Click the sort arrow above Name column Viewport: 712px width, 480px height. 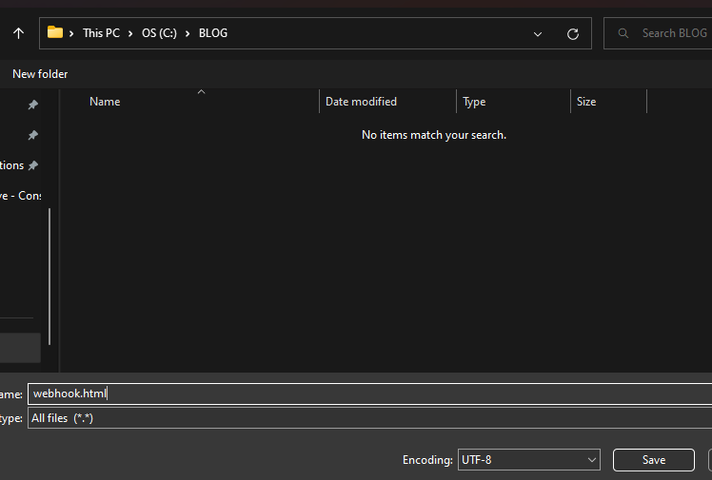pyautogui.click(x=201, y=92)
